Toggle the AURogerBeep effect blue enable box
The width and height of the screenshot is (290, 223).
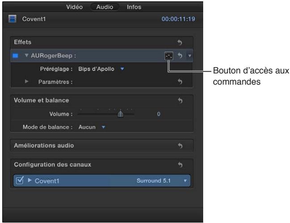coord(15,56)
